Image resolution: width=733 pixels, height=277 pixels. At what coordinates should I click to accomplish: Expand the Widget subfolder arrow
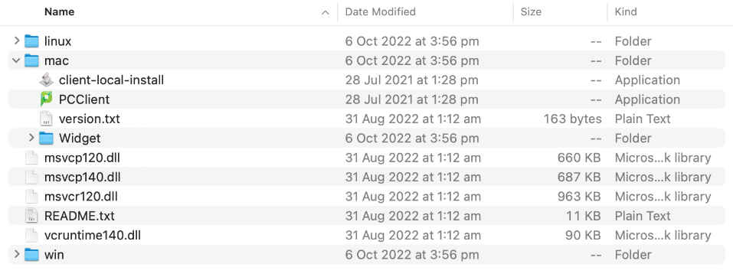pyautogui.click(x=31, y=138)
